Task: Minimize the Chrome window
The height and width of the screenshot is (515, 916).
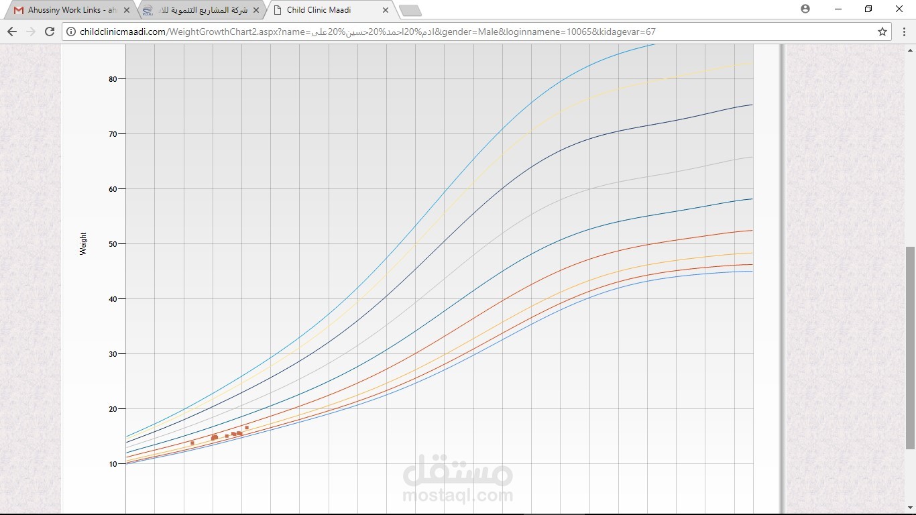Action: click(x=838, y=9)
